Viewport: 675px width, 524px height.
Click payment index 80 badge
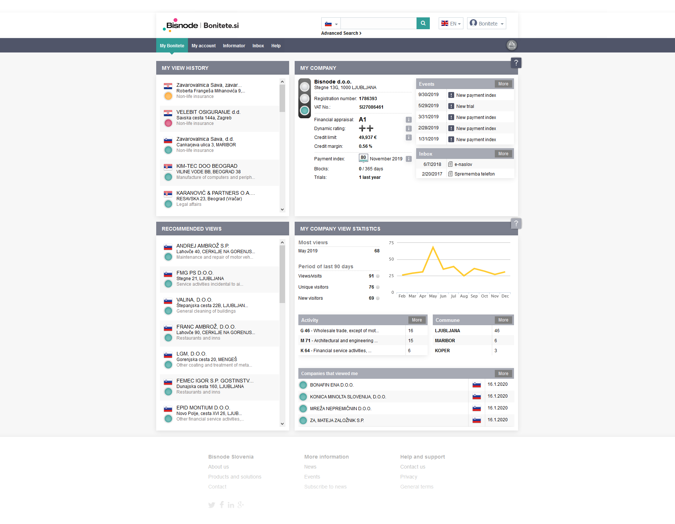pos(363,158)
